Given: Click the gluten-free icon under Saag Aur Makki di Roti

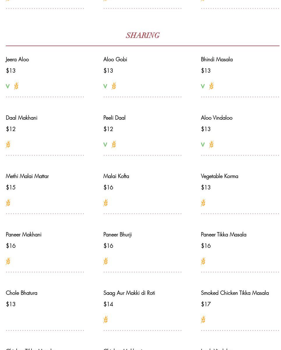Looking at the screenshot, I should [106, 319].
